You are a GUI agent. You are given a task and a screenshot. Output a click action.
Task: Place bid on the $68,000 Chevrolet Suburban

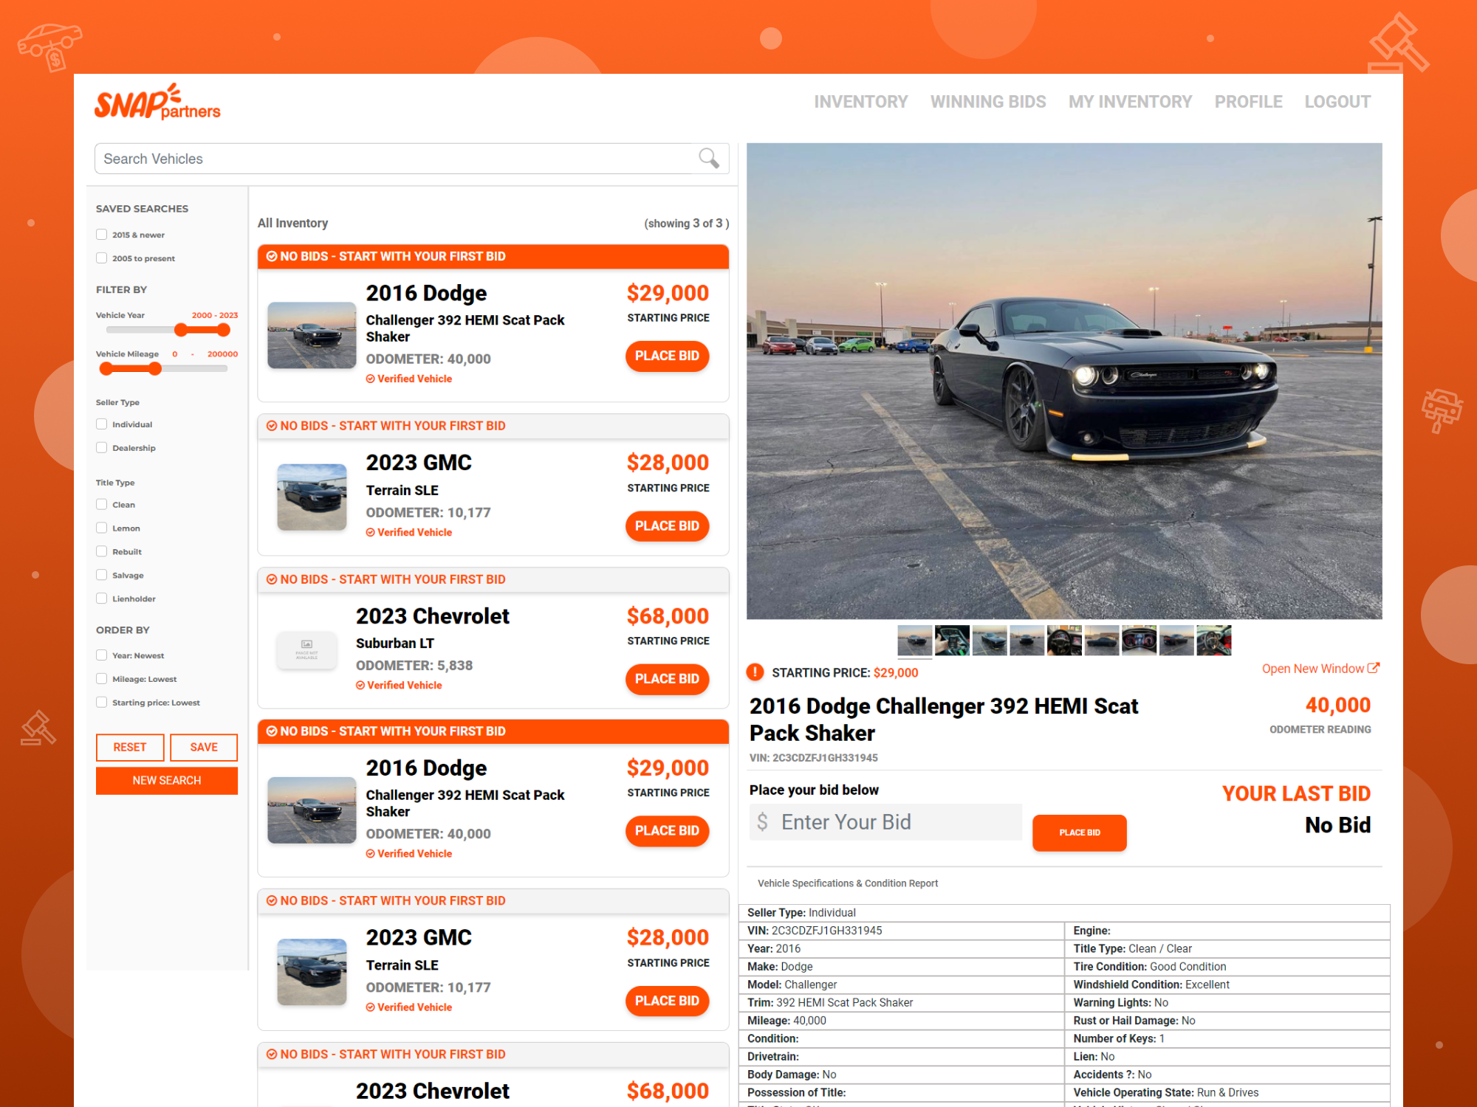666,678
